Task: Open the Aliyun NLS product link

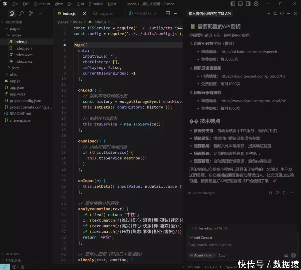Action: [x=253, y=101]
